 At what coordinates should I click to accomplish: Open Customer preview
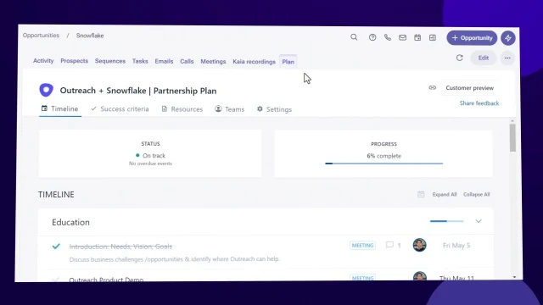pos(469,88)
